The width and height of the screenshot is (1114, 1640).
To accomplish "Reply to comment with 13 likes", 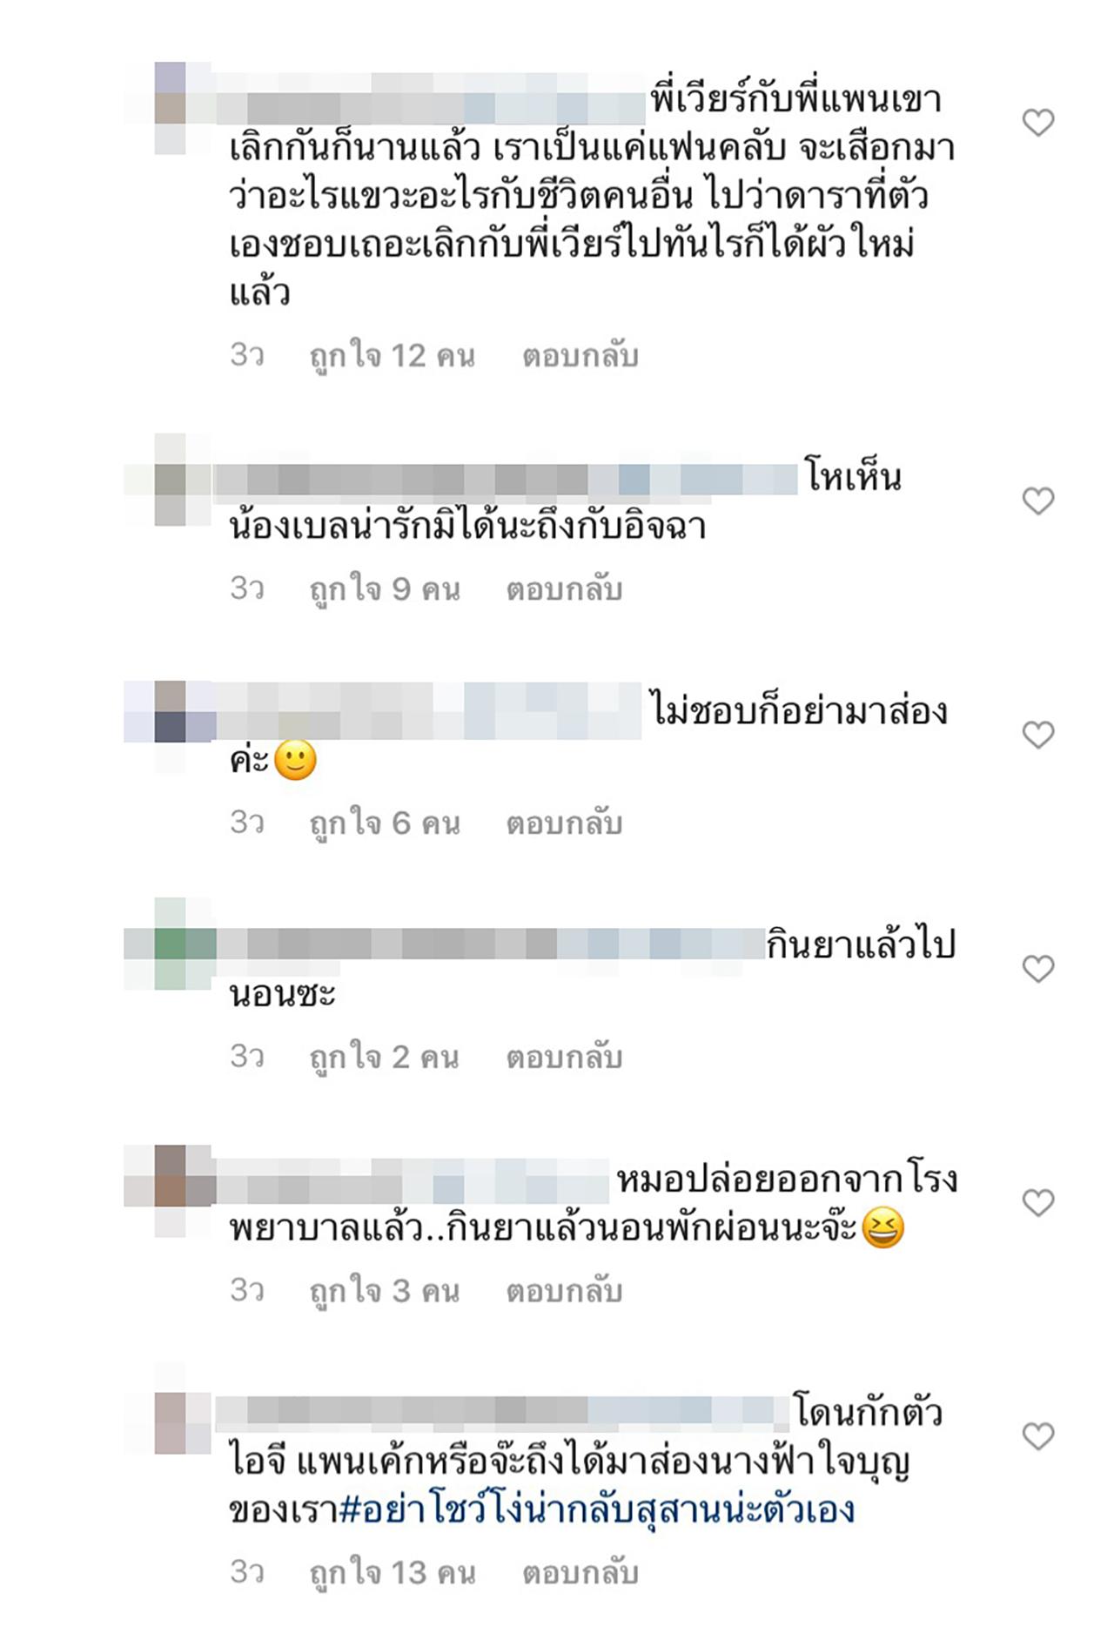I will (580, 1573).
